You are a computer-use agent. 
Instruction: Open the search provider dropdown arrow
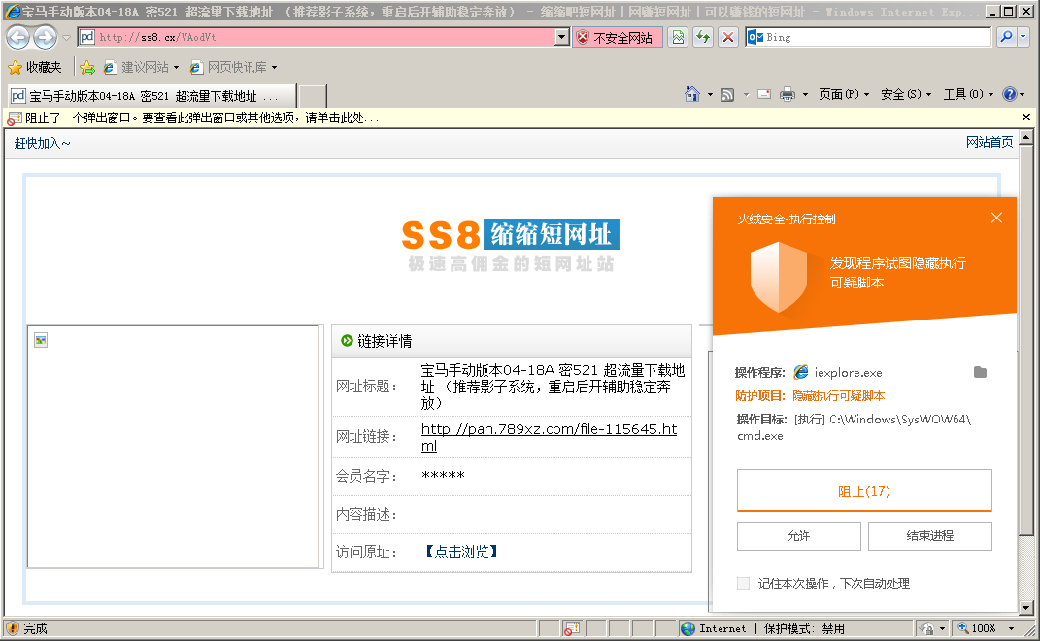point(1023,37)
